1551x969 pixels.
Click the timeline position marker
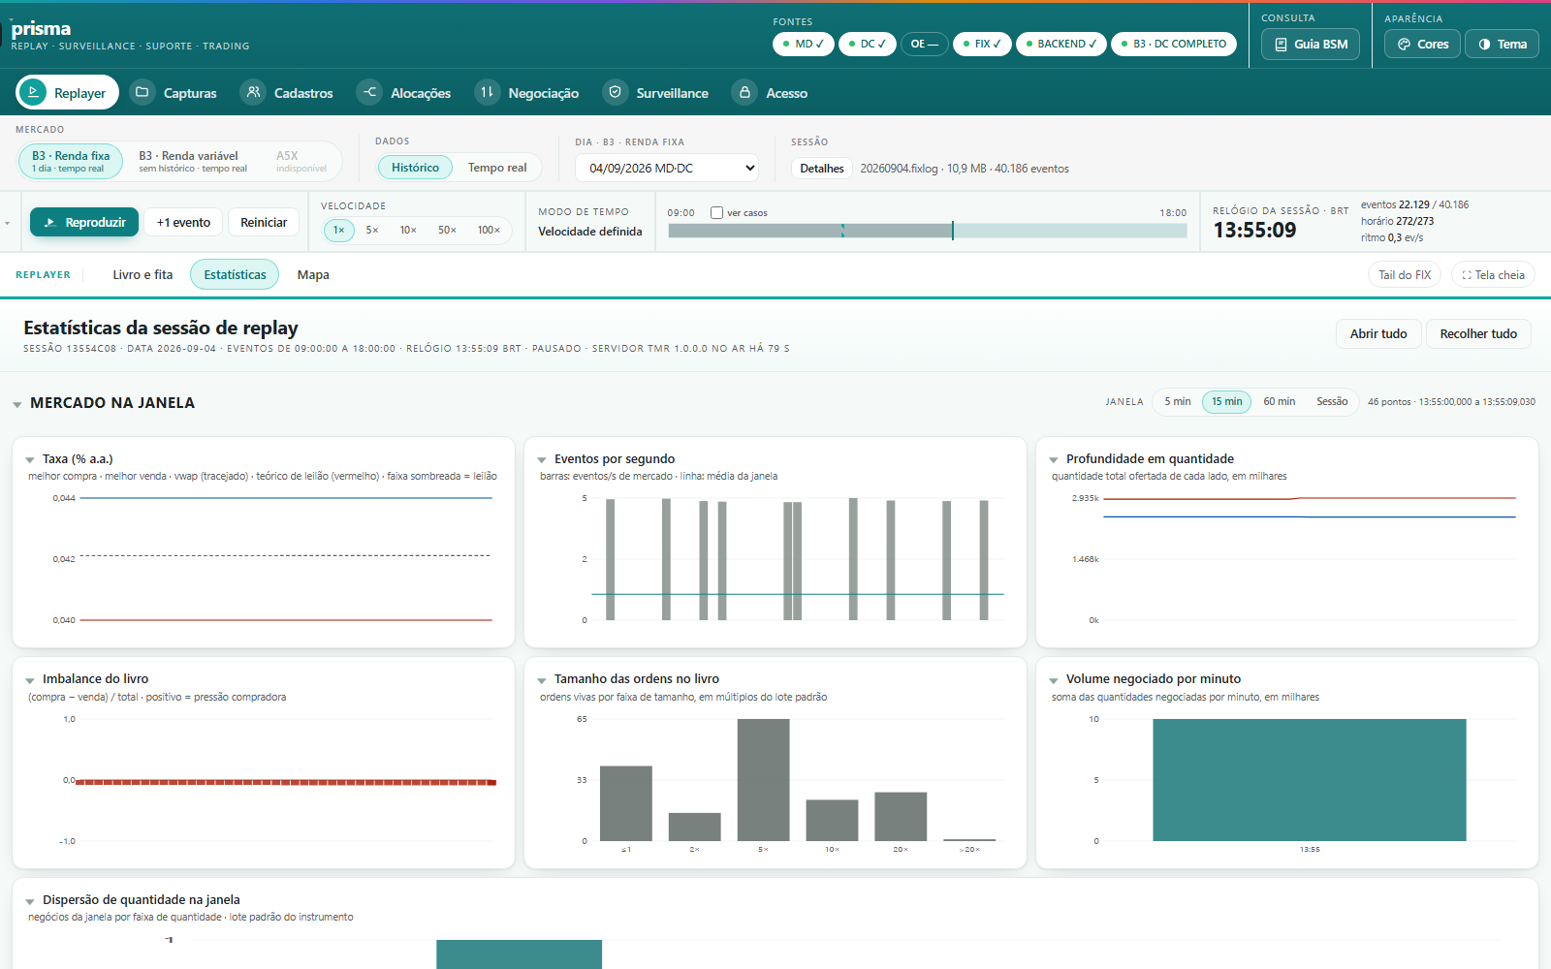click(953, 231)
